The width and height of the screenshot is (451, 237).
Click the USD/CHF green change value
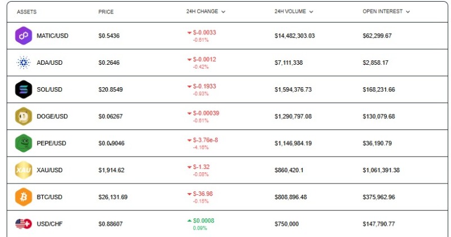pos(203,221)
